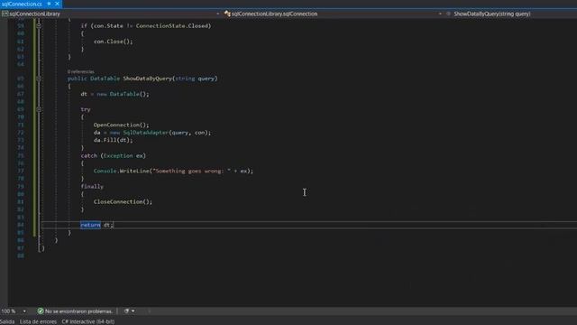Click 'ConnectionState.Closed' in the if condition
Viewport: 577px width, 325px height.
pos(172,26)
